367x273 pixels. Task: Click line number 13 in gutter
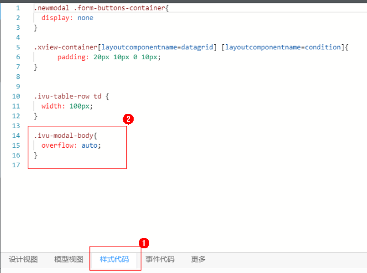tap(16, 126)
